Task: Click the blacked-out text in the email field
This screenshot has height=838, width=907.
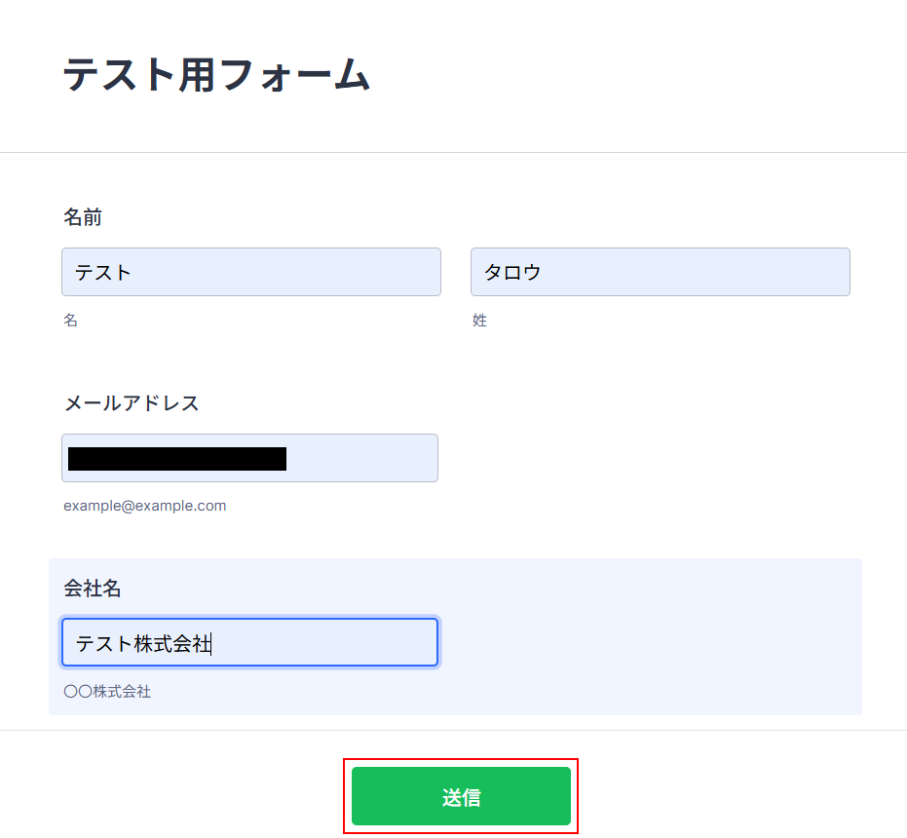Action: (177, 459)
